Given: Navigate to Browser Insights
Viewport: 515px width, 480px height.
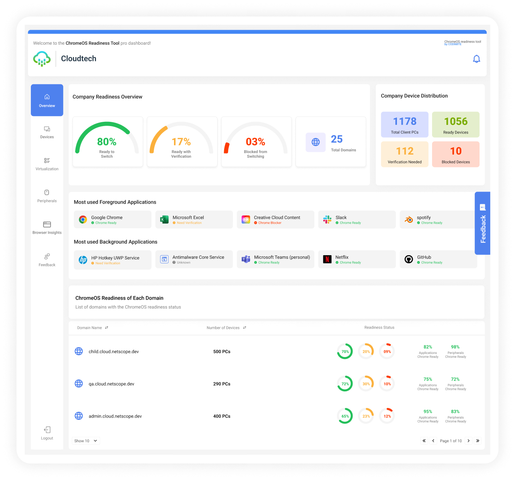Looking at the screenshot, I should [x=47, y=227].
